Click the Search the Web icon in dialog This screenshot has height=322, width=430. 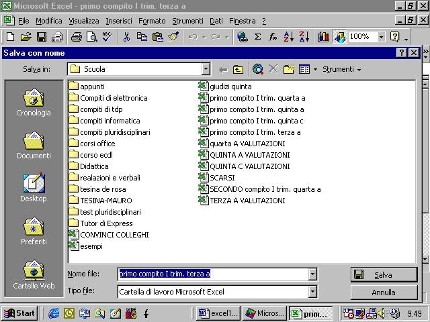(258, 70)
